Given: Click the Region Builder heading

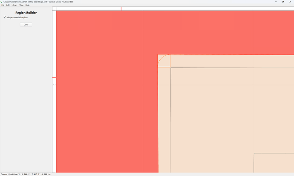Looking at the screenshot, I should [x=26, y=13].
